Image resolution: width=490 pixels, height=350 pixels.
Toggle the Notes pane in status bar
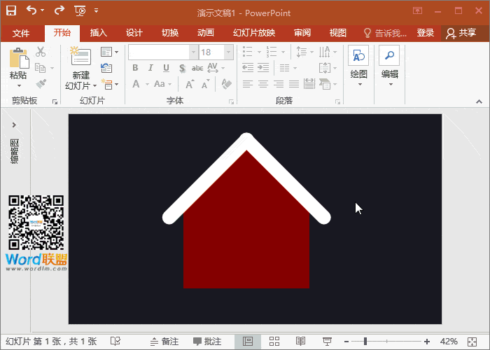pos(164,341)
